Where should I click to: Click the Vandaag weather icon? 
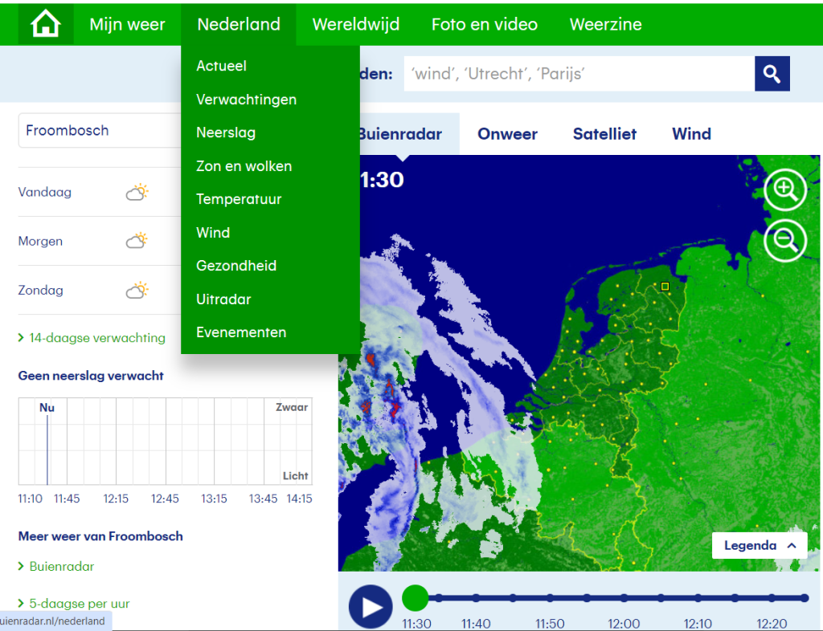(x=137, y=193)
